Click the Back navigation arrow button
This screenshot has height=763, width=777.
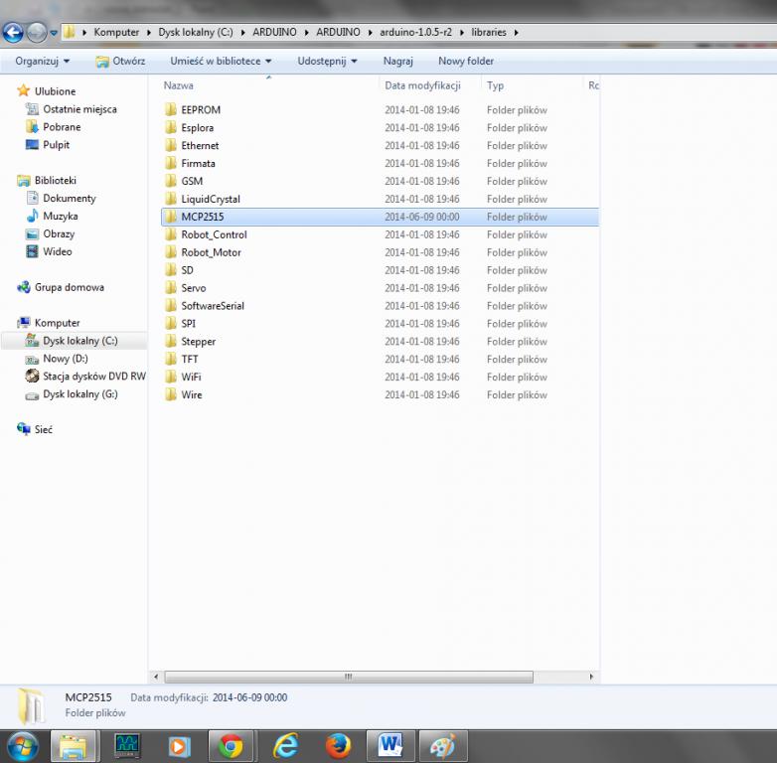pyautogui.click(x=14, y=33)
